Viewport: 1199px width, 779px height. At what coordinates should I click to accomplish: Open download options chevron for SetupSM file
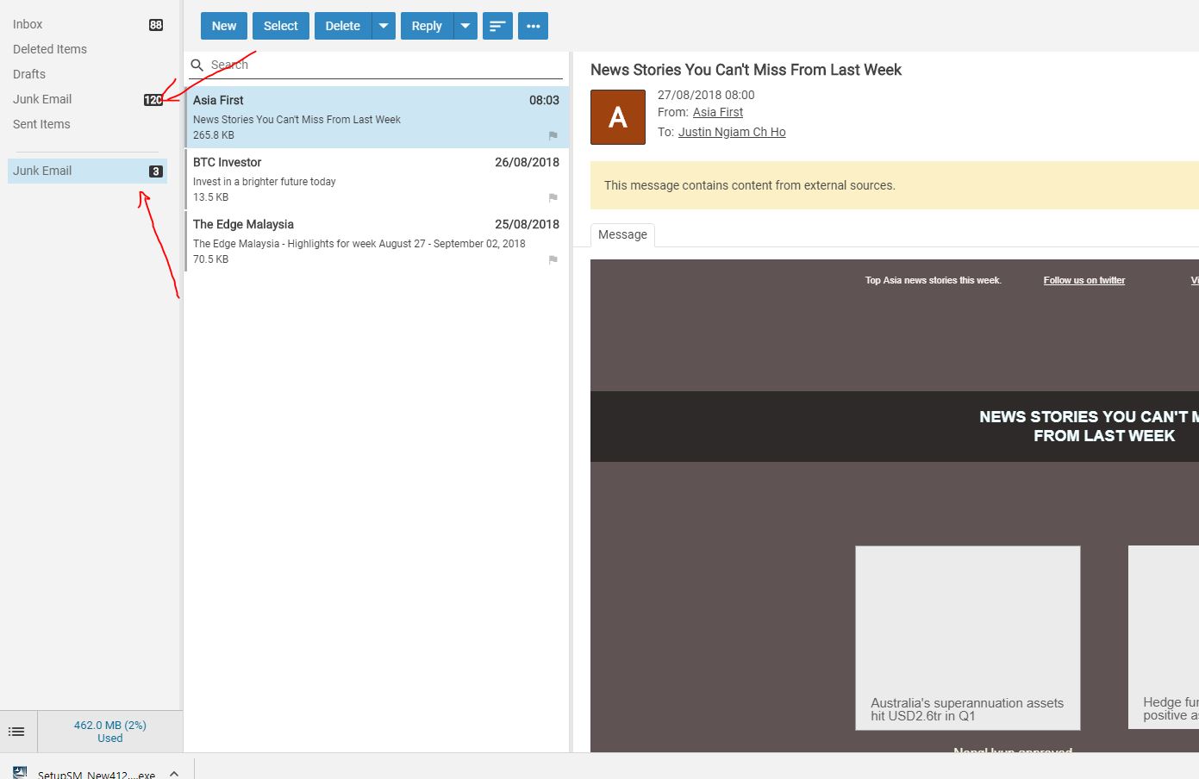(174, 773)
